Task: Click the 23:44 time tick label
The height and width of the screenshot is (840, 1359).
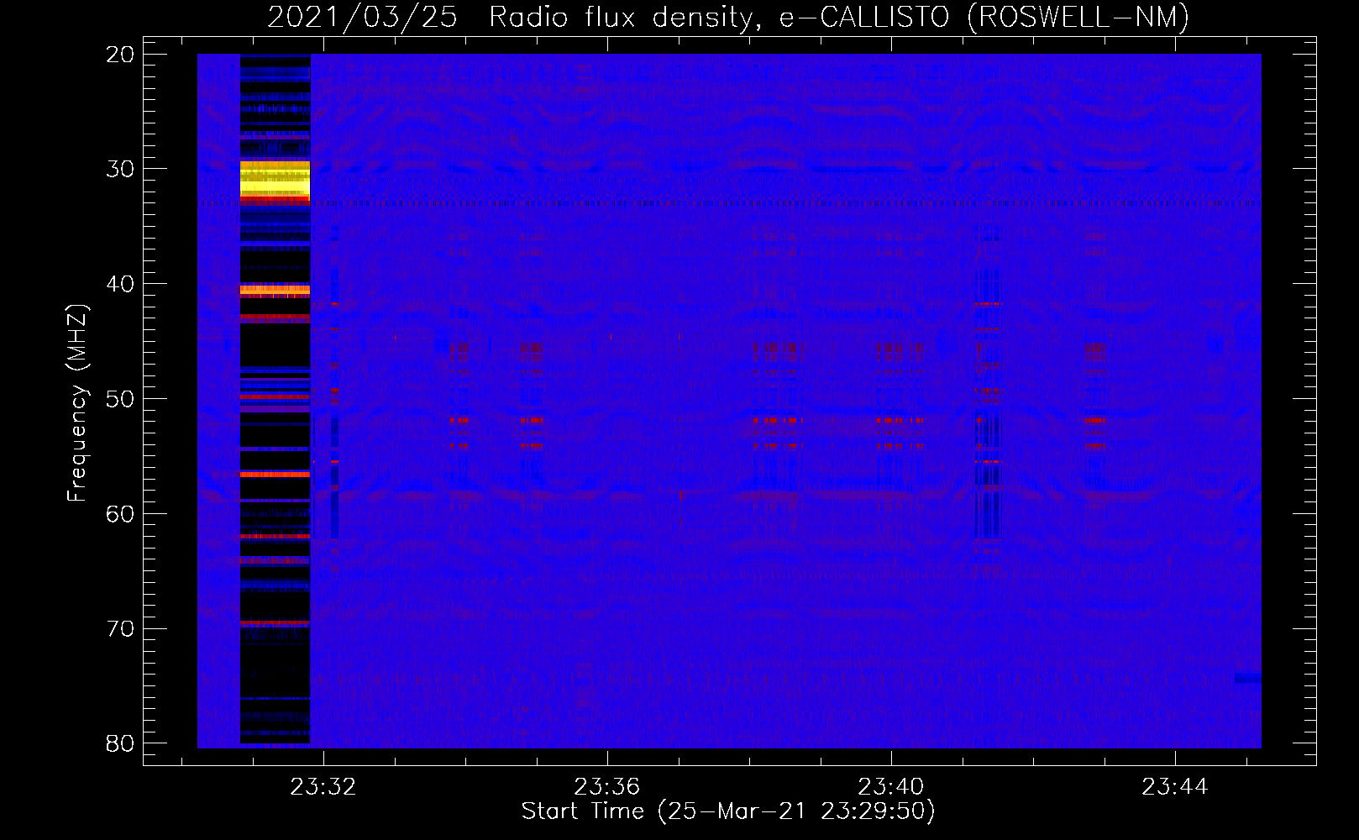Action: (1175, 787)
